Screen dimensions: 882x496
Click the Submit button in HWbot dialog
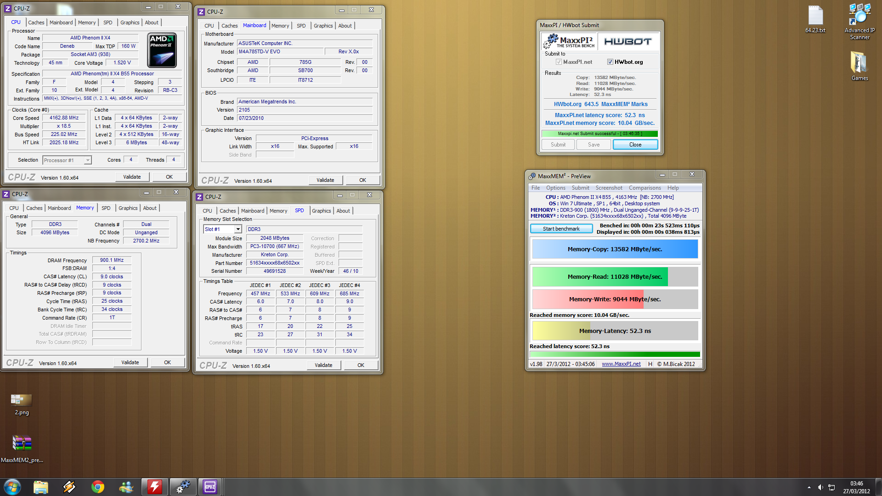558,145
